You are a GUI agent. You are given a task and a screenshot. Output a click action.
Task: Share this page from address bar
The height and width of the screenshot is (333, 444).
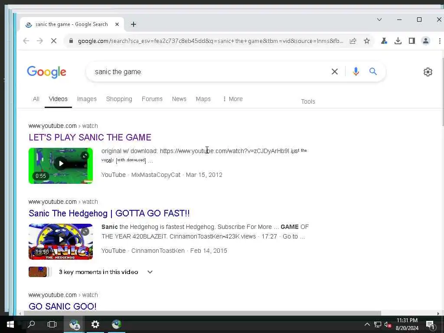(x=353, y=41)
